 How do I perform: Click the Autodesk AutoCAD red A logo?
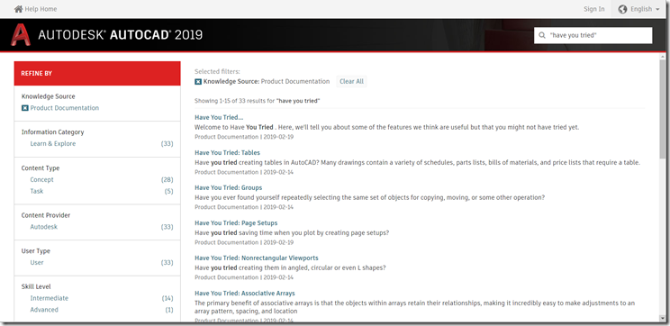coord(21,35)
